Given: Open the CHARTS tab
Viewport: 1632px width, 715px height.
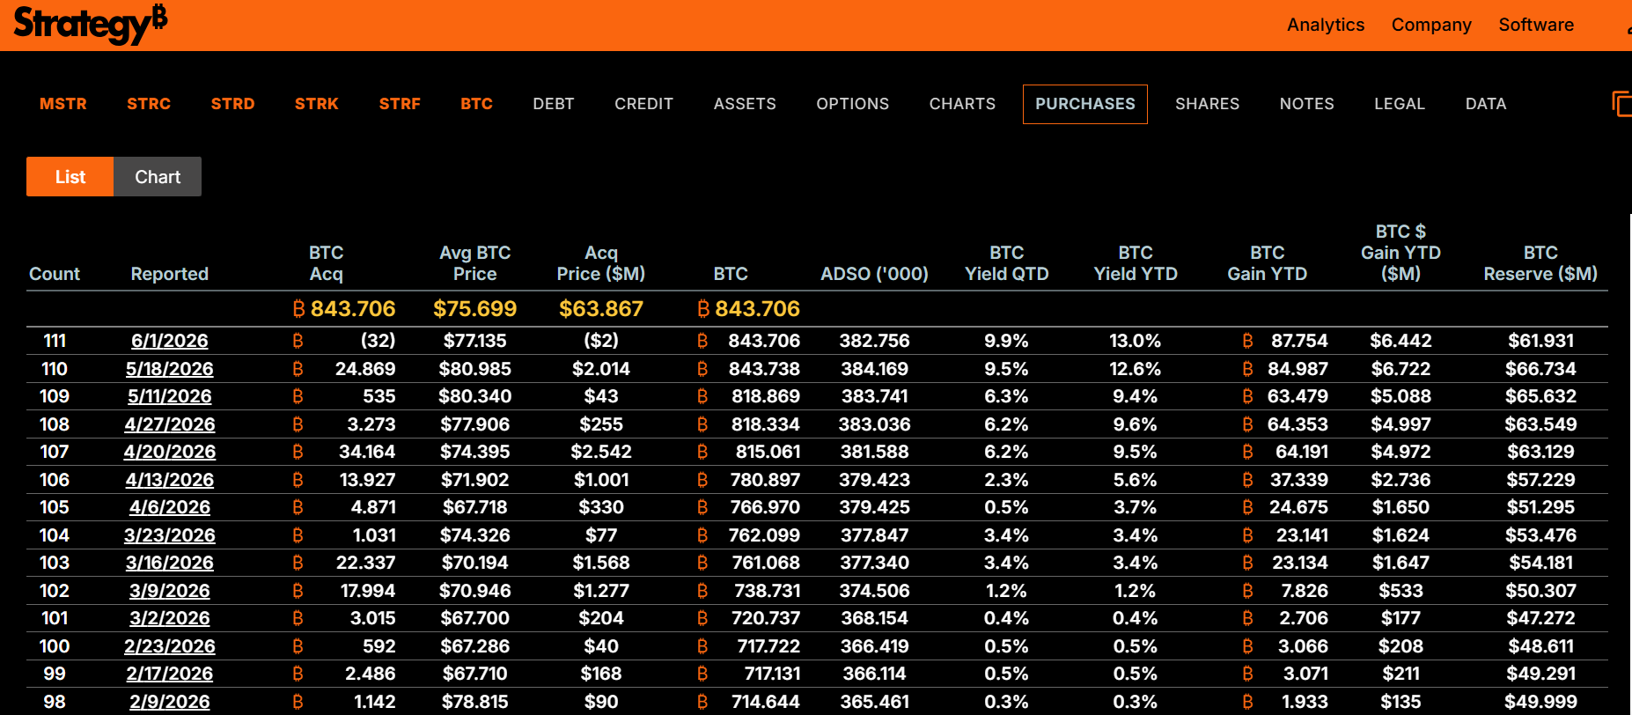Looking at the screenshot, I should click(x=962, y=104).
